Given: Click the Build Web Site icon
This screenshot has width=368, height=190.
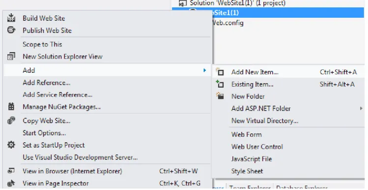Looking at the screenshot, I should click(x=11, y=18).
